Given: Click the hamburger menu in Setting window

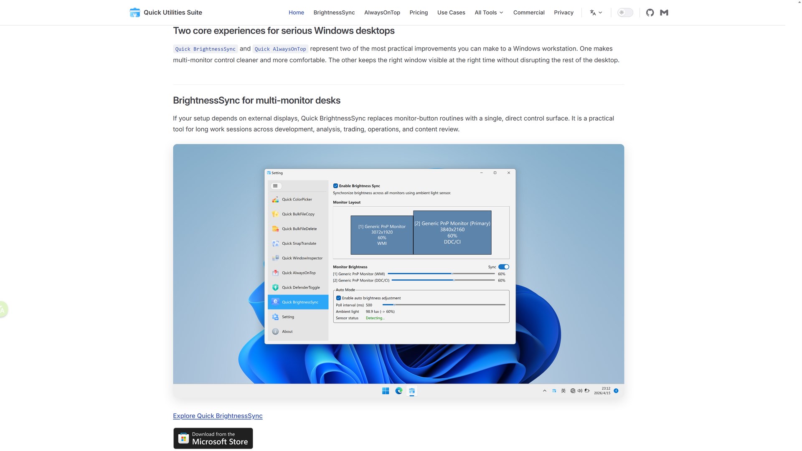Looking at the screenshot, I should coord(275,186).
